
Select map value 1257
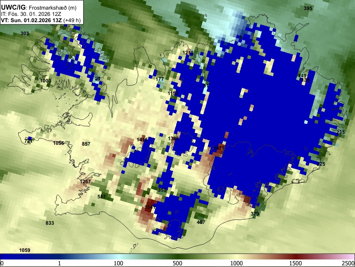[85, 182]
